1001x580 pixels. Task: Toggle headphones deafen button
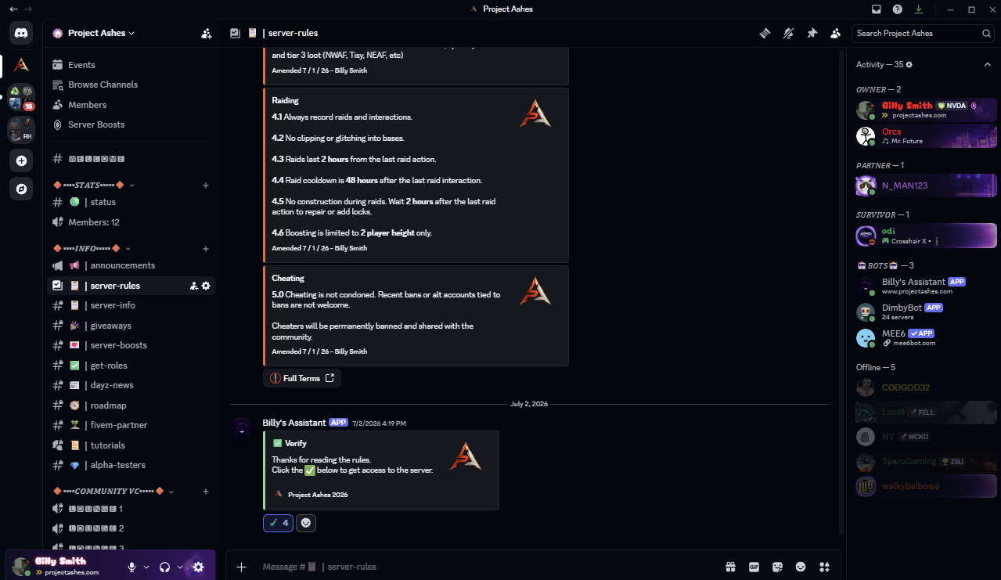[x=165, y=567]
